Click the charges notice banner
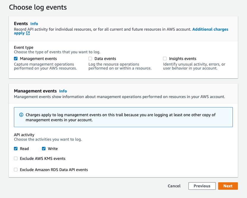The image size is (247, 198). (x=123, y=117)
